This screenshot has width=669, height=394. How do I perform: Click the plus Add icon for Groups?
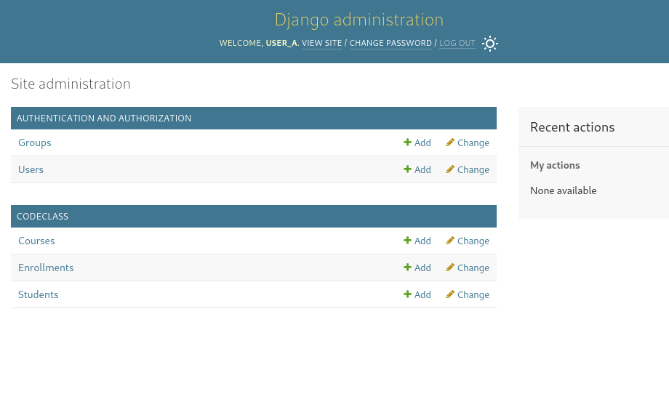click(408, 142)
